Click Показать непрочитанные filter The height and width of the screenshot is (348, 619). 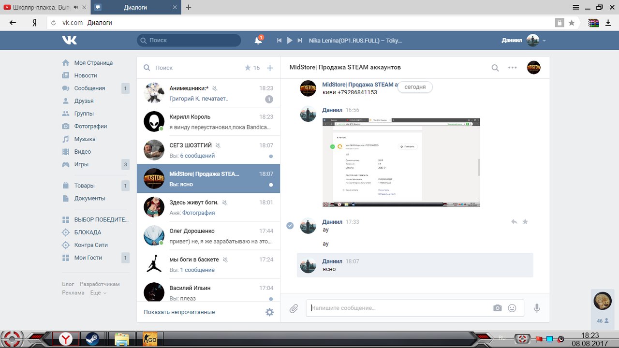click(179, 312)
